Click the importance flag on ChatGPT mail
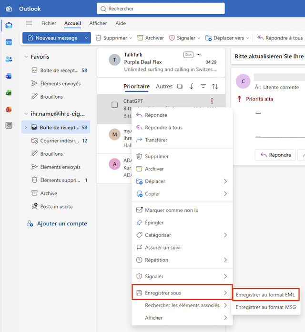This screenshot has width=305, height=332. [x=212, y=101]
